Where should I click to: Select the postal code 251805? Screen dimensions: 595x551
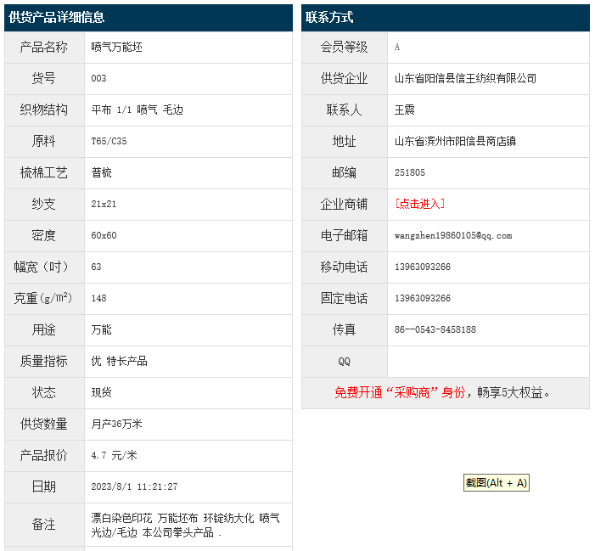(410, 172)
